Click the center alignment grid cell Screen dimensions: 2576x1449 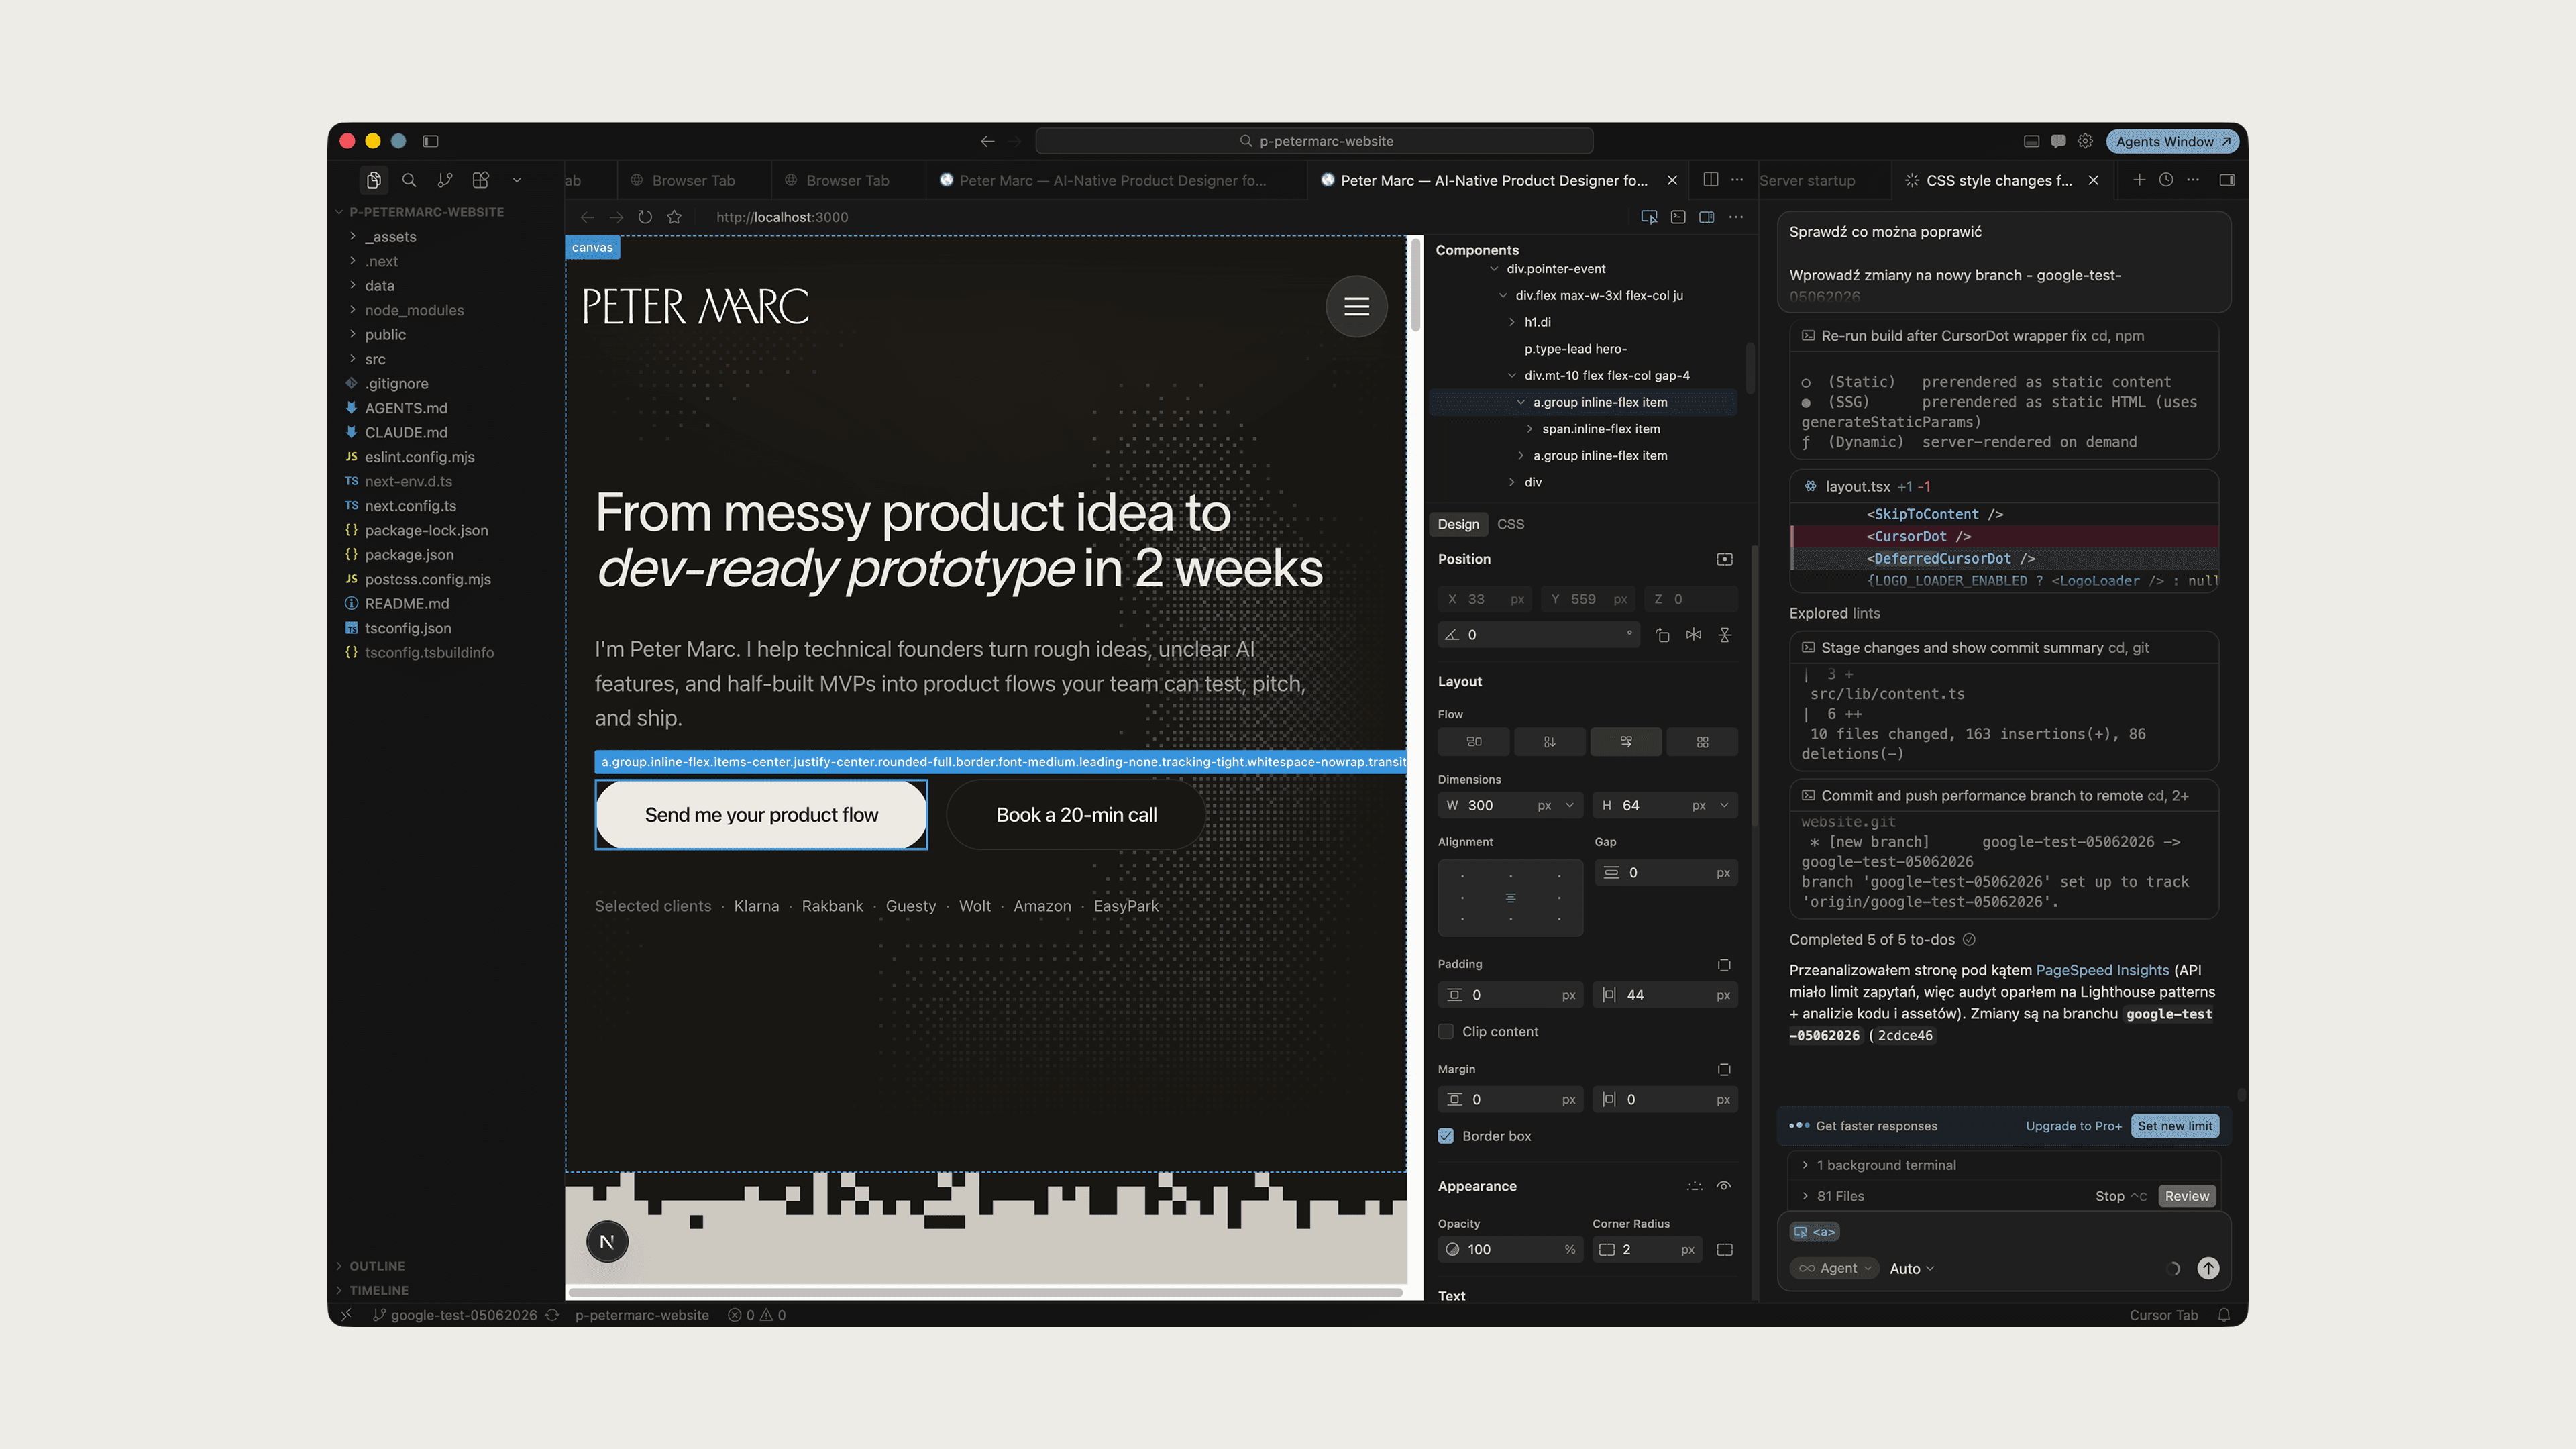point(1510,897)
